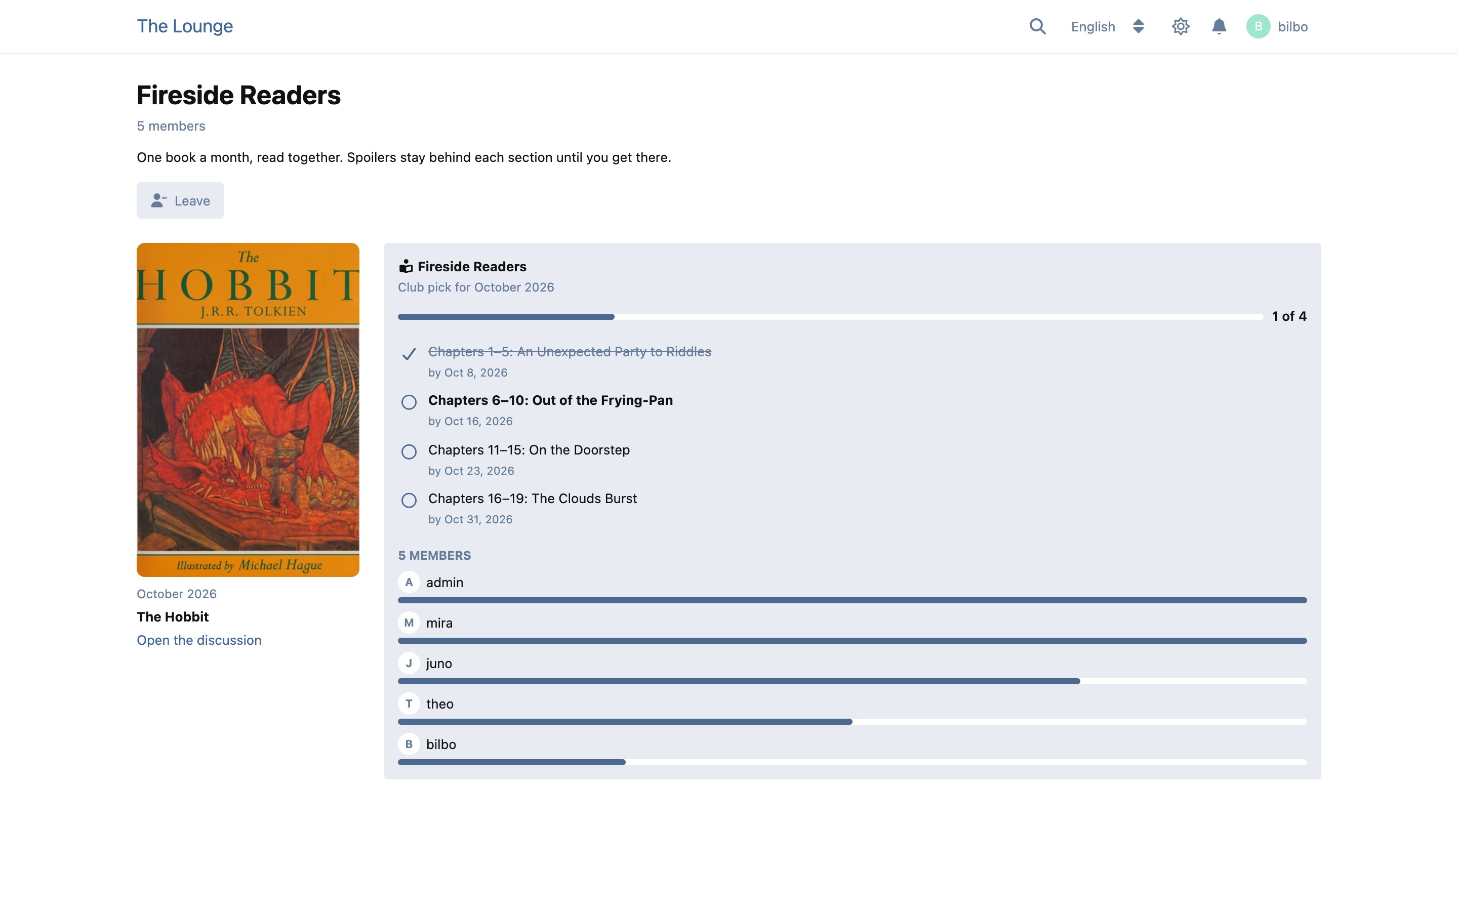The width and height of the screenshot is (1458, 911).
Task: Open the settings gear icon
Action: tap(1180, 26)
